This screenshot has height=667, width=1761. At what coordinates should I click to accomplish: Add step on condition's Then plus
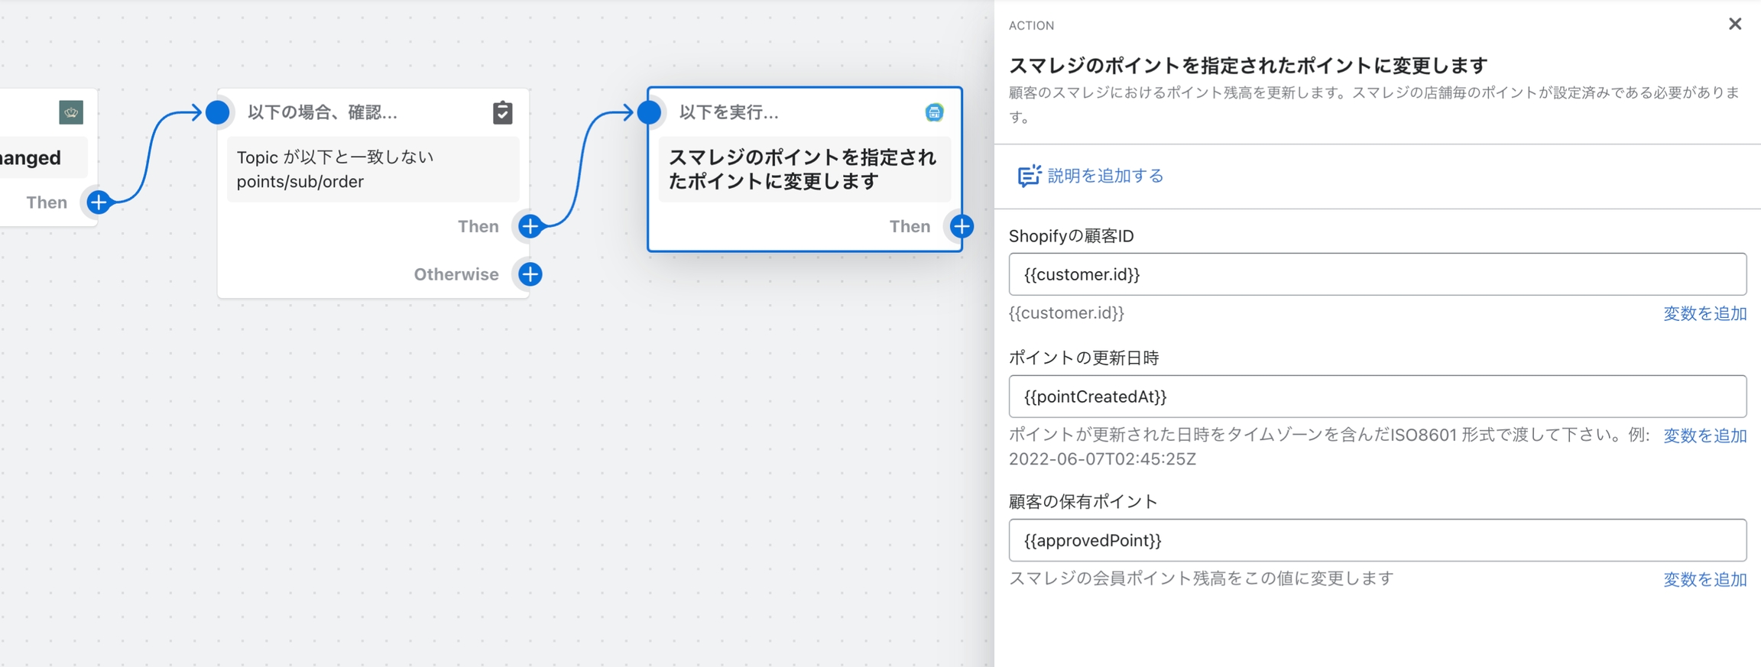coord(530,226)
